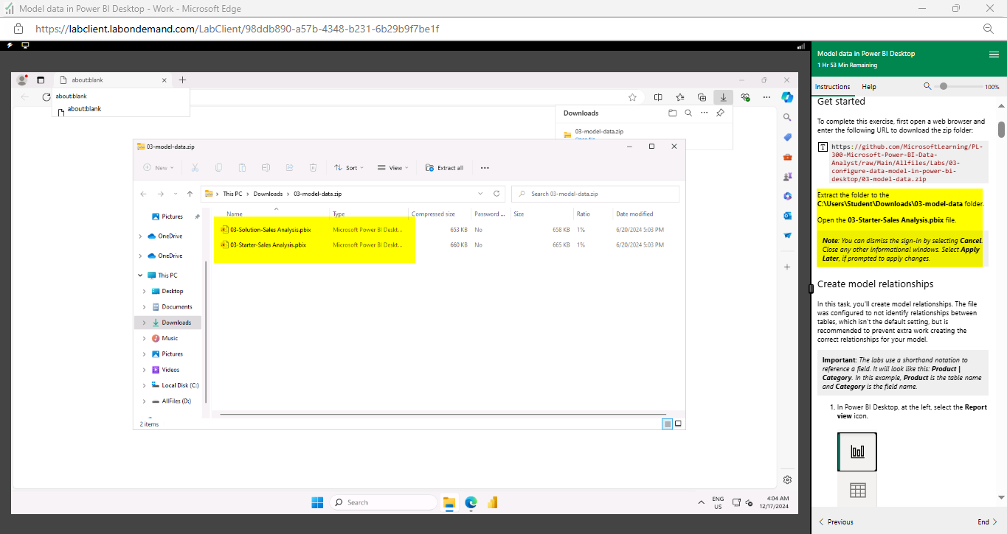The height and width of the screenshot is (534, 1007).
Task: Click Extract all in File Explorer
Action: [x=445, y=168]
